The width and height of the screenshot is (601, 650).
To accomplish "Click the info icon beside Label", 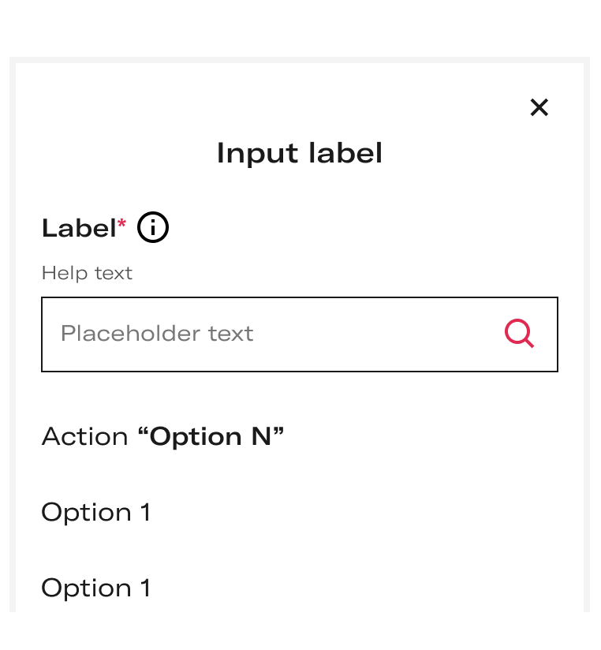I will [x=153, y=227].
